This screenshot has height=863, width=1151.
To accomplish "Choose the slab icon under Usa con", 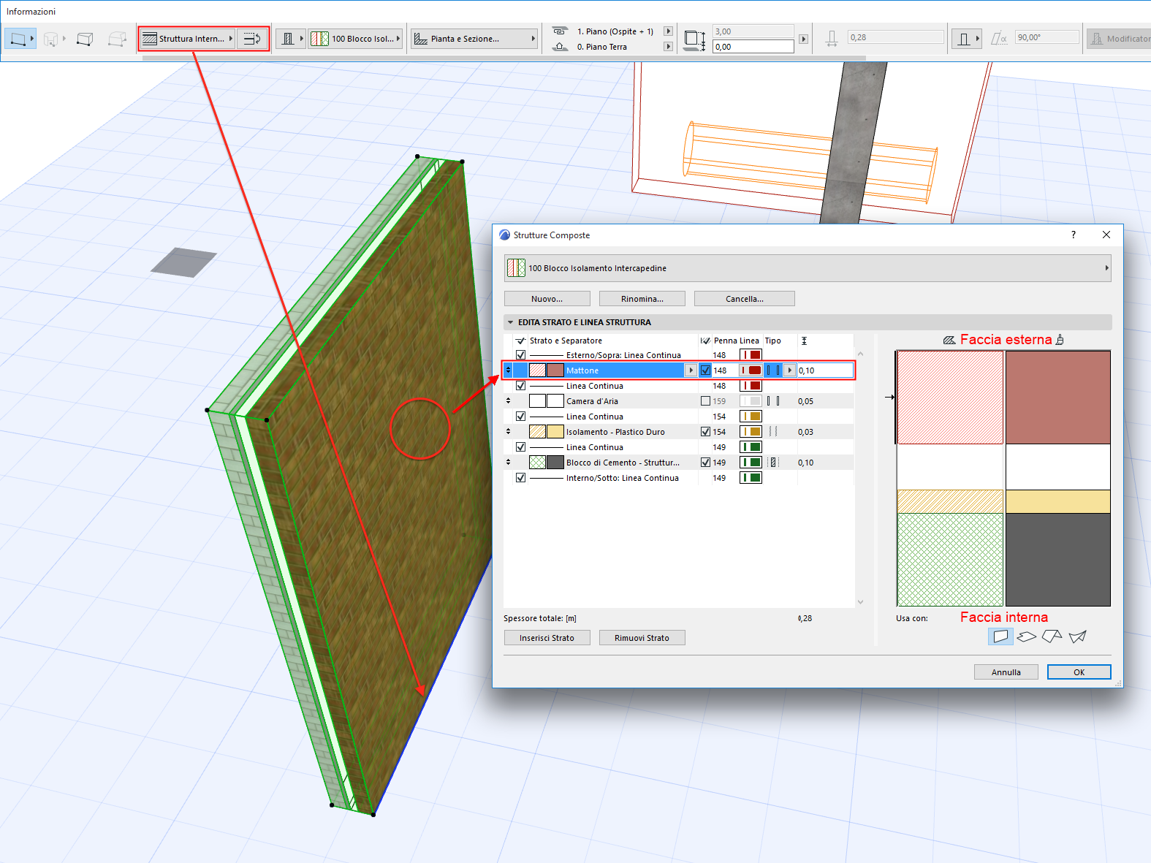I will [x=1026, y=636].
